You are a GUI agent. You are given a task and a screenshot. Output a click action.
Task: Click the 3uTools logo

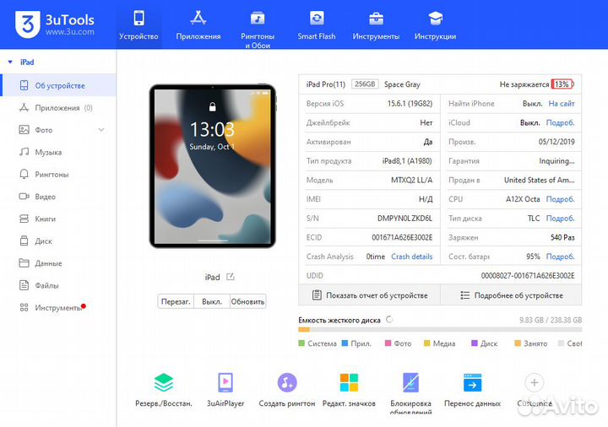coord(55,24)
